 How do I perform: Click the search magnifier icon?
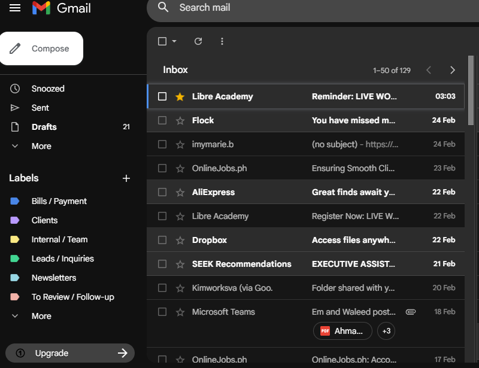pos(163,8)
